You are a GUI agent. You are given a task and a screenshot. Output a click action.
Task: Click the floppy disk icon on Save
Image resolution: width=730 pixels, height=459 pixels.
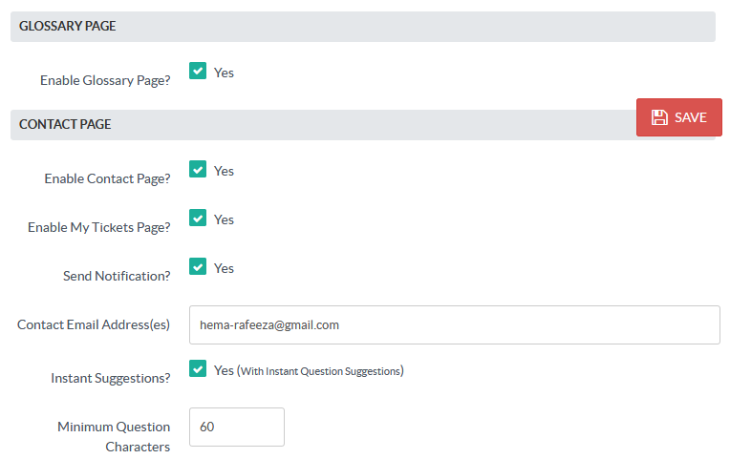[659, 117]
